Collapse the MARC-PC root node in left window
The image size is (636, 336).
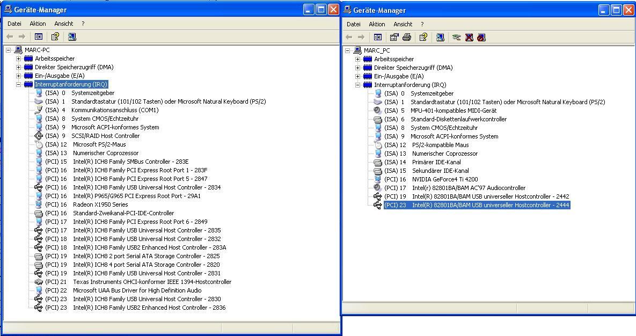(8, 50)
